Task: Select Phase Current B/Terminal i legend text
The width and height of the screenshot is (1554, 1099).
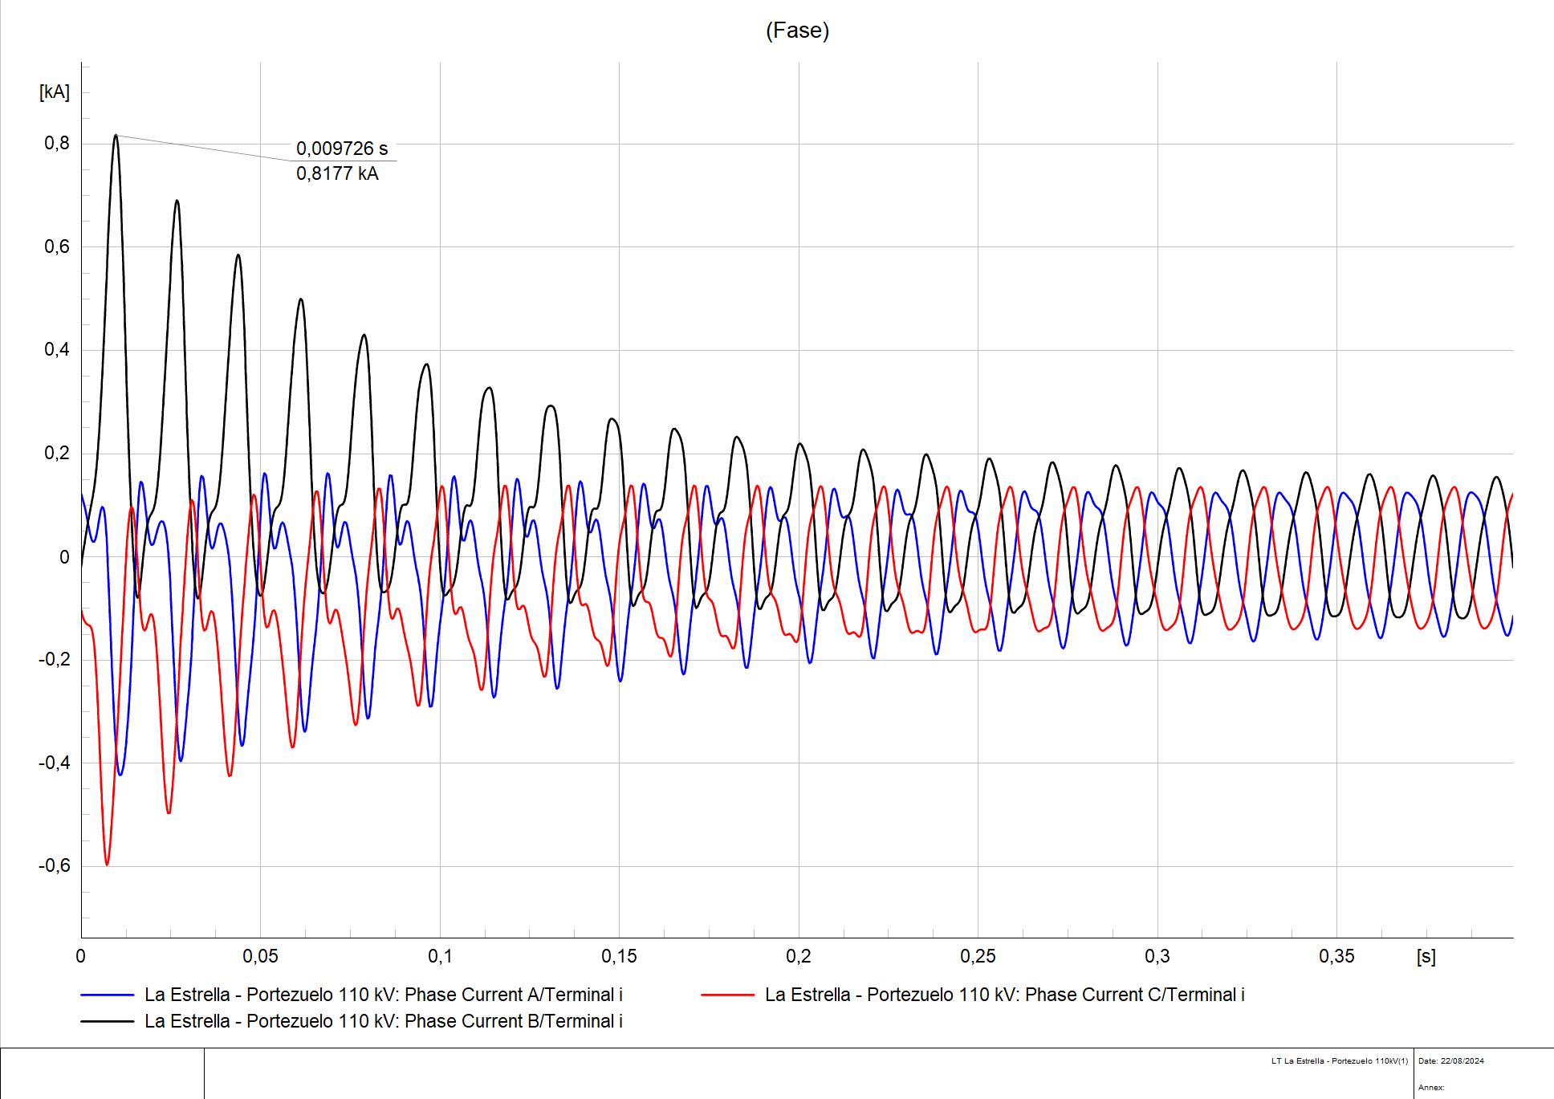Action: tap(383, 1021)
